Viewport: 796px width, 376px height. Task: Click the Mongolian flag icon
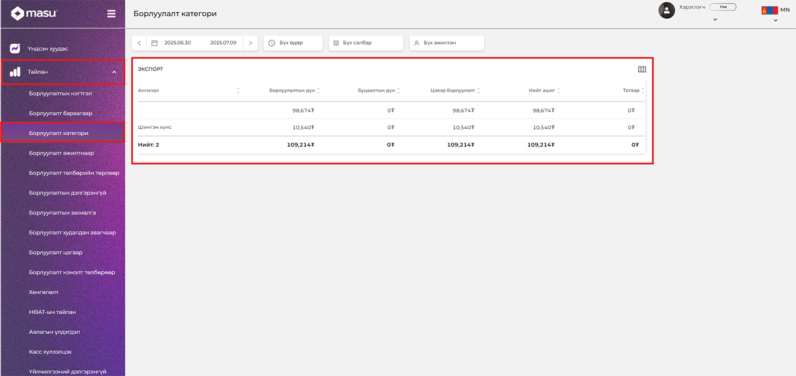pos(769,10)
